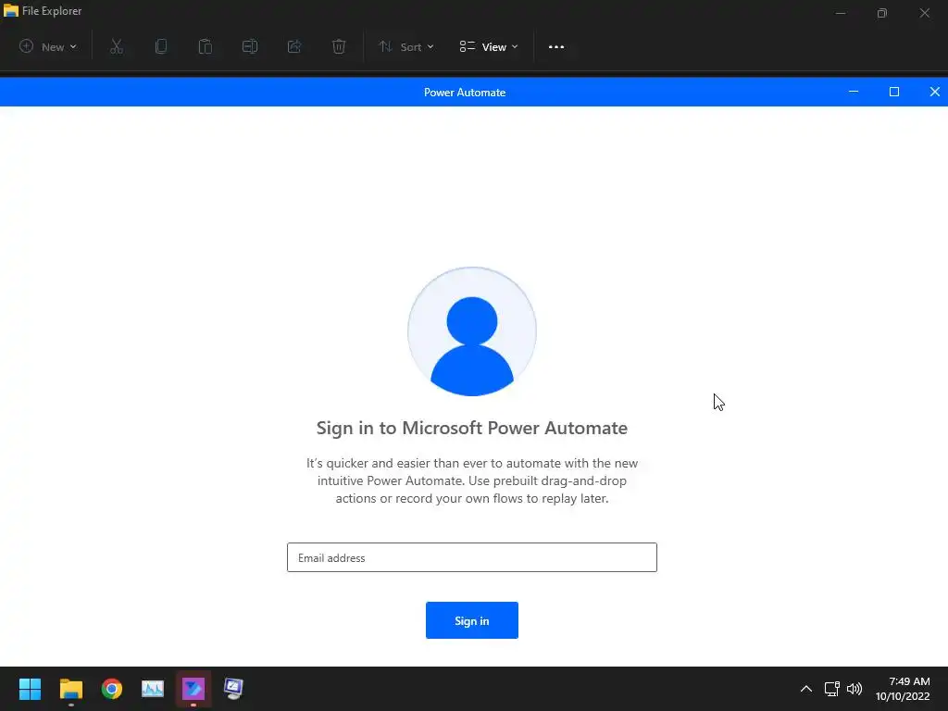Expand the View dropdown in File Explorer
The height and width of the screenshot is (711, 948).
[x=489, y=46]
